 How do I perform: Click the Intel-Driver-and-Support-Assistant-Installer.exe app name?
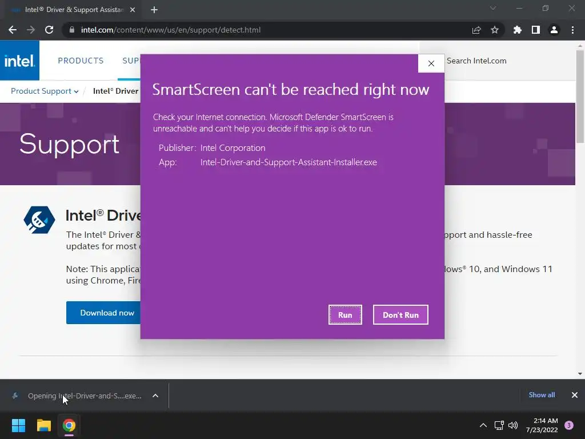(289, 162)
